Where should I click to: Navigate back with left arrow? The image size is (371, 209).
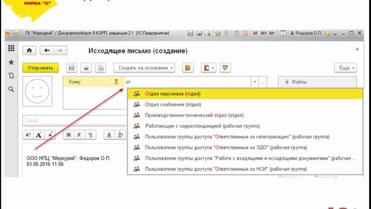[46, 51]
